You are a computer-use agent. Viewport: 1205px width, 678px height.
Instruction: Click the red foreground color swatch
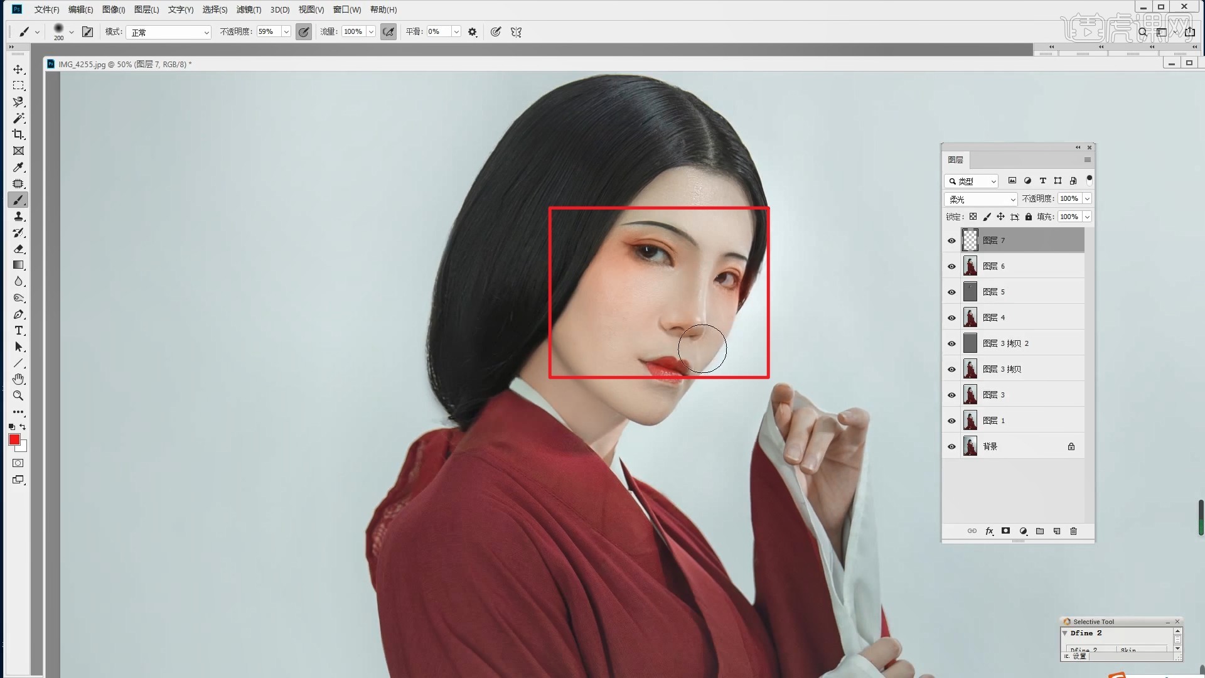[x=14, y=439]
